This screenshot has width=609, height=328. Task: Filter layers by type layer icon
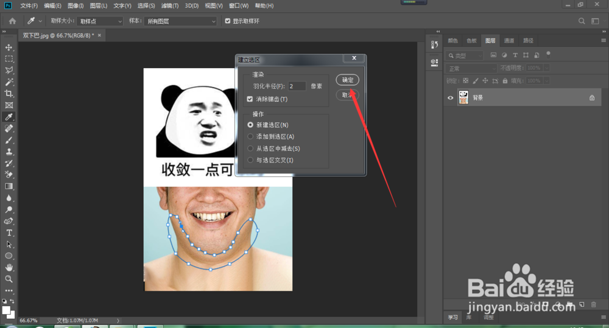[x=515, y=55]
